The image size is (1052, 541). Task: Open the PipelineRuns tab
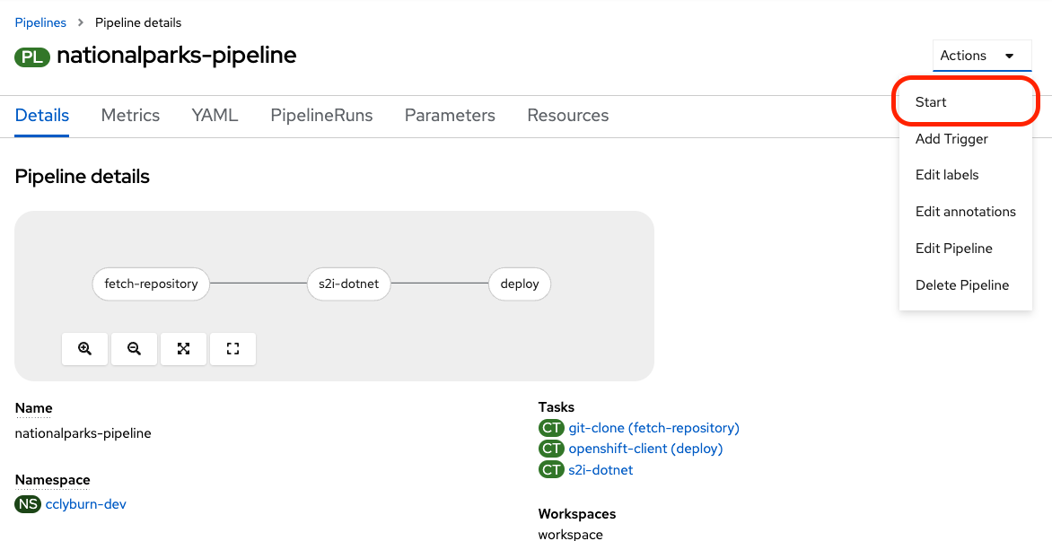(321, 116)
